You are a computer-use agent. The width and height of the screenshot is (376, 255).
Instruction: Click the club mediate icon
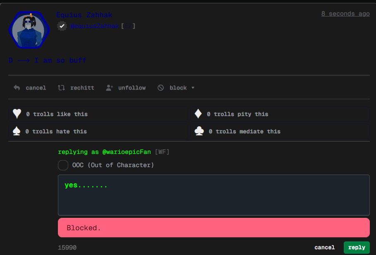pos(199,131)
